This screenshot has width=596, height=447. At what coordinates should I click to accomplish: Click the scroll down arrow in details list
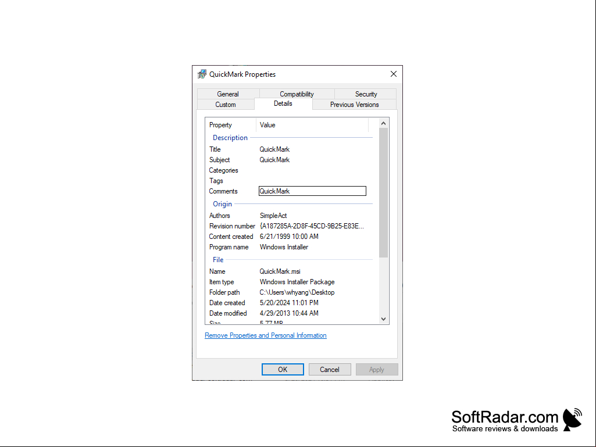click(x=384, y=319)
